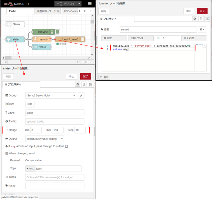
Task: Expand the code editor with the arrows icon
Action: 204,46
